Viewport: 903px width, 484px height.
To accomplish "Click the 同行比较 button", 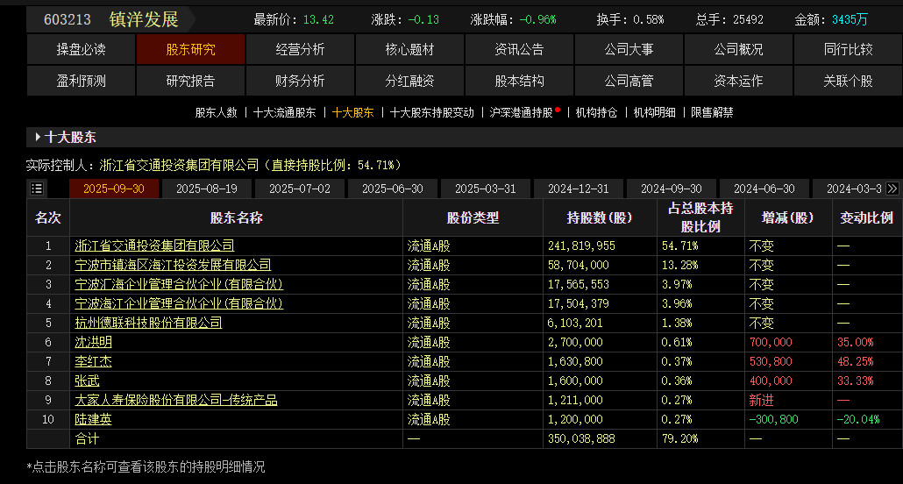I will coord(848,50).
